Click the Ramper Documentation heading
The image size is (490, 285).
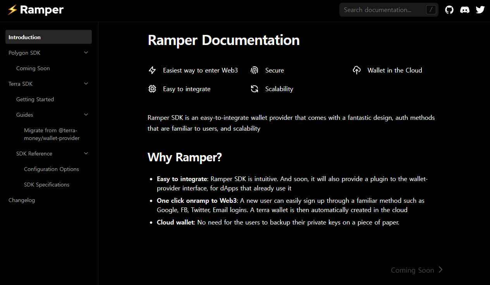[x=224, y=40]
